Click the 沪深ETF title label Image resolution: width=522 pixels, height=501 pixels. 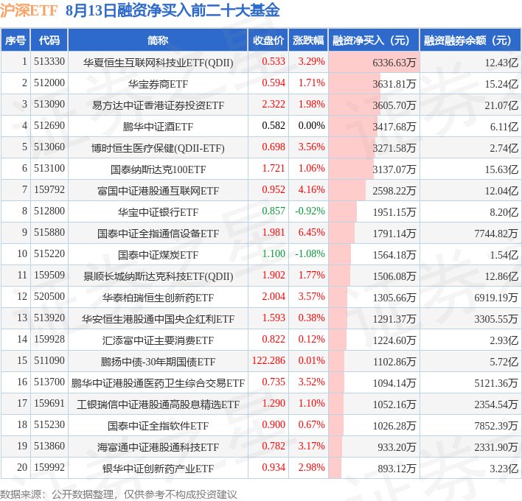point(29,10)
